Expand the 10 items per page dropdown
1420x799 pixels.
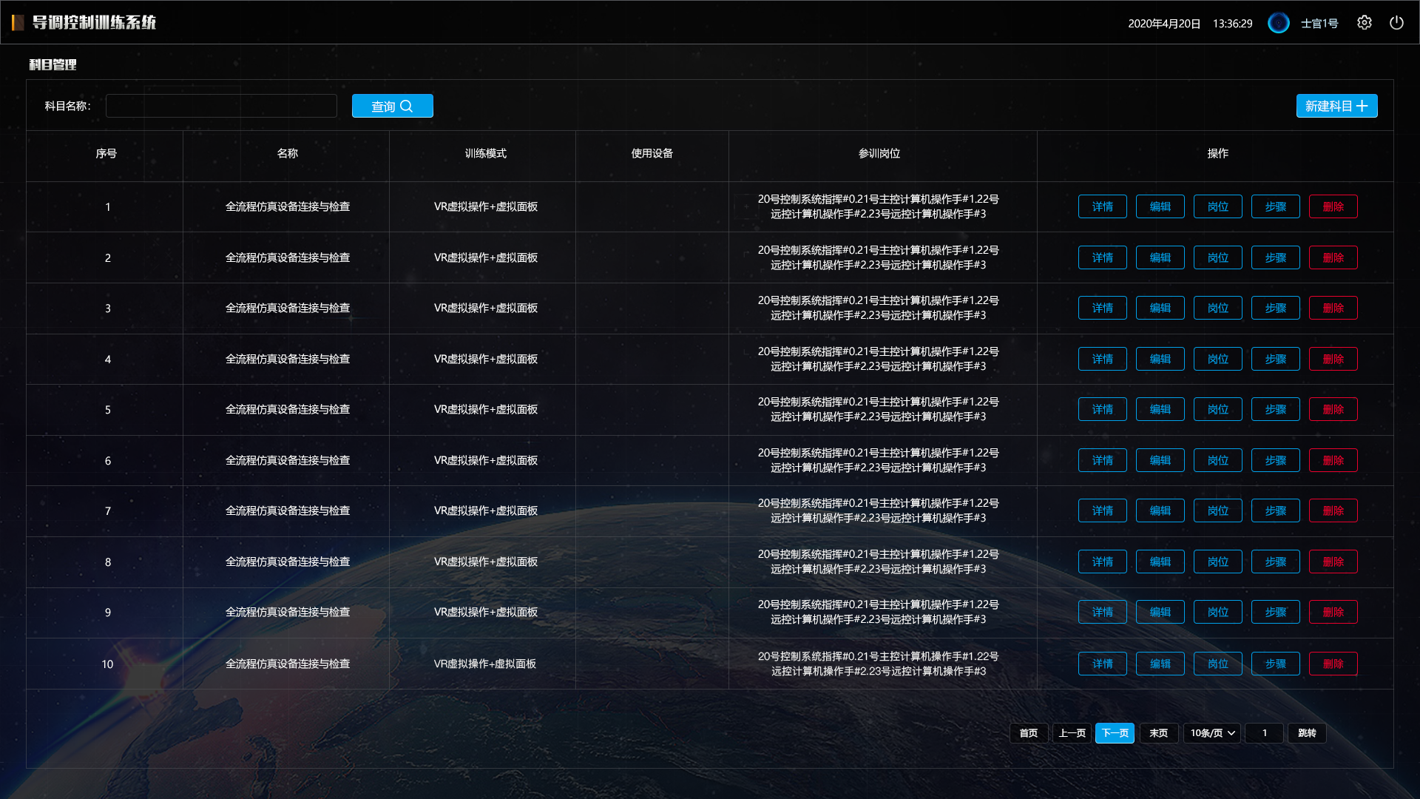[1212, 733]
